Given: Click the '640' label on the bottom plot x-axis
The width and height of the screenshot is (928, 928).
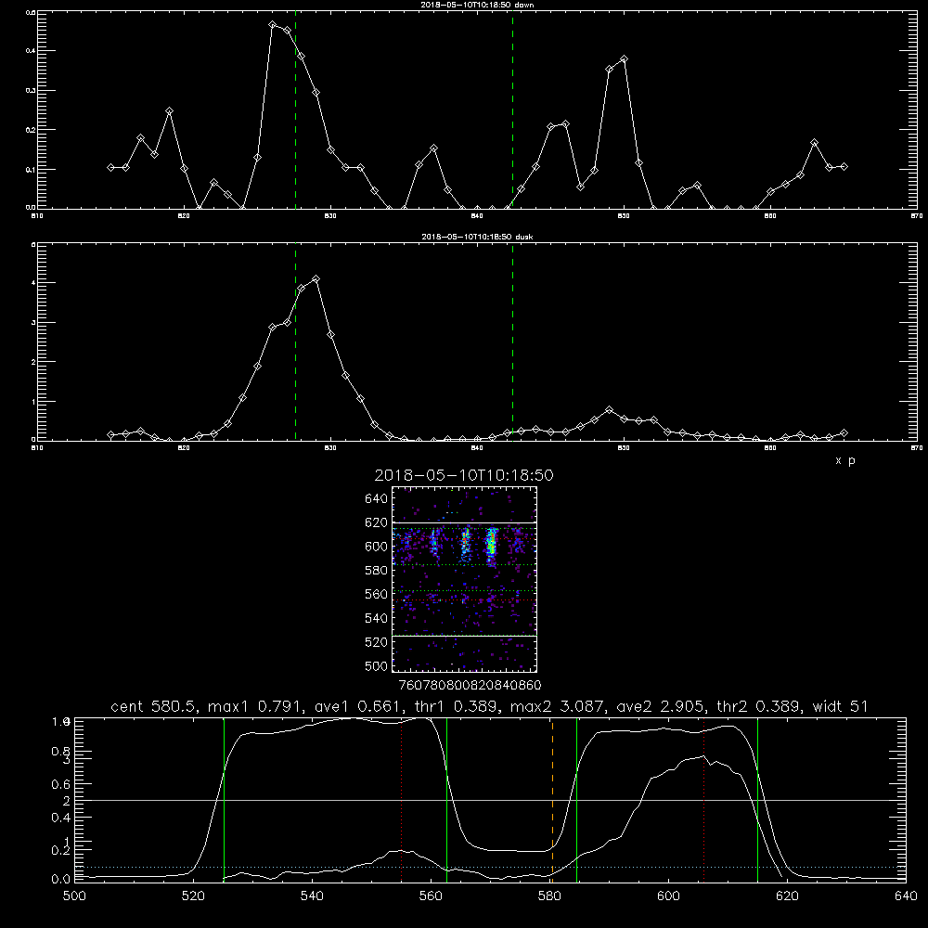Looking at the screenshot, I should point(906,896).
